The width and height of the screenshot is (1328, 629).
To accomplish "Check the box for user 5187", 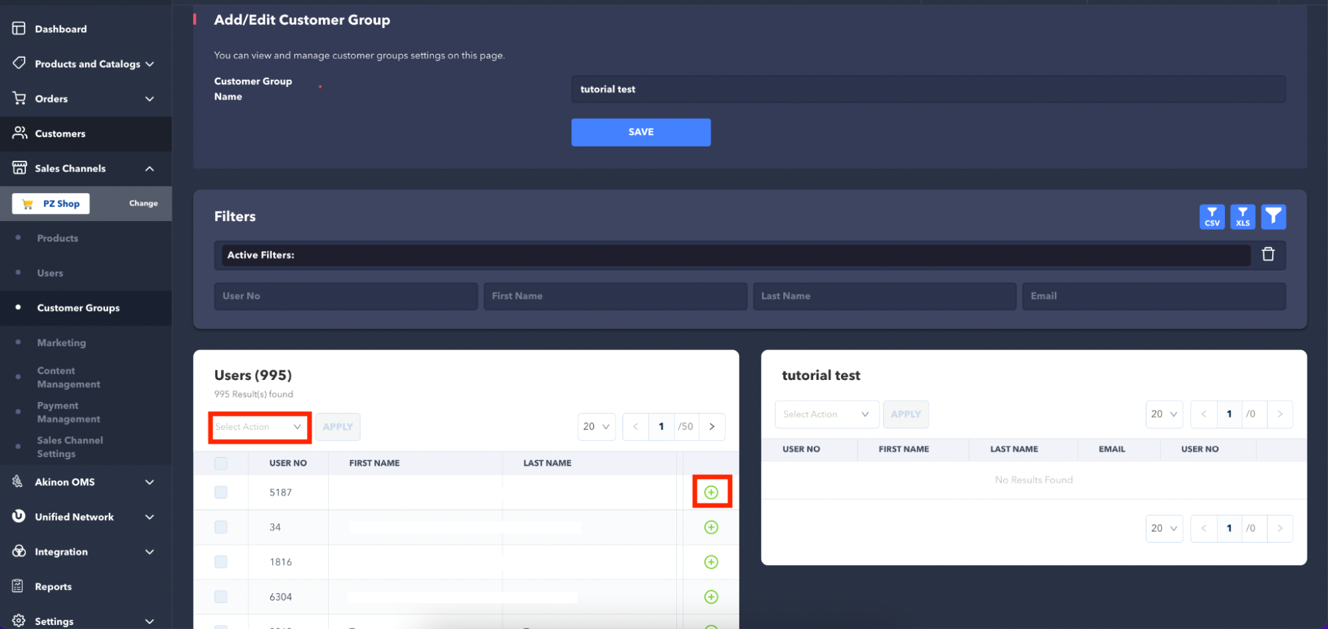I will click(x=221, y=492).
